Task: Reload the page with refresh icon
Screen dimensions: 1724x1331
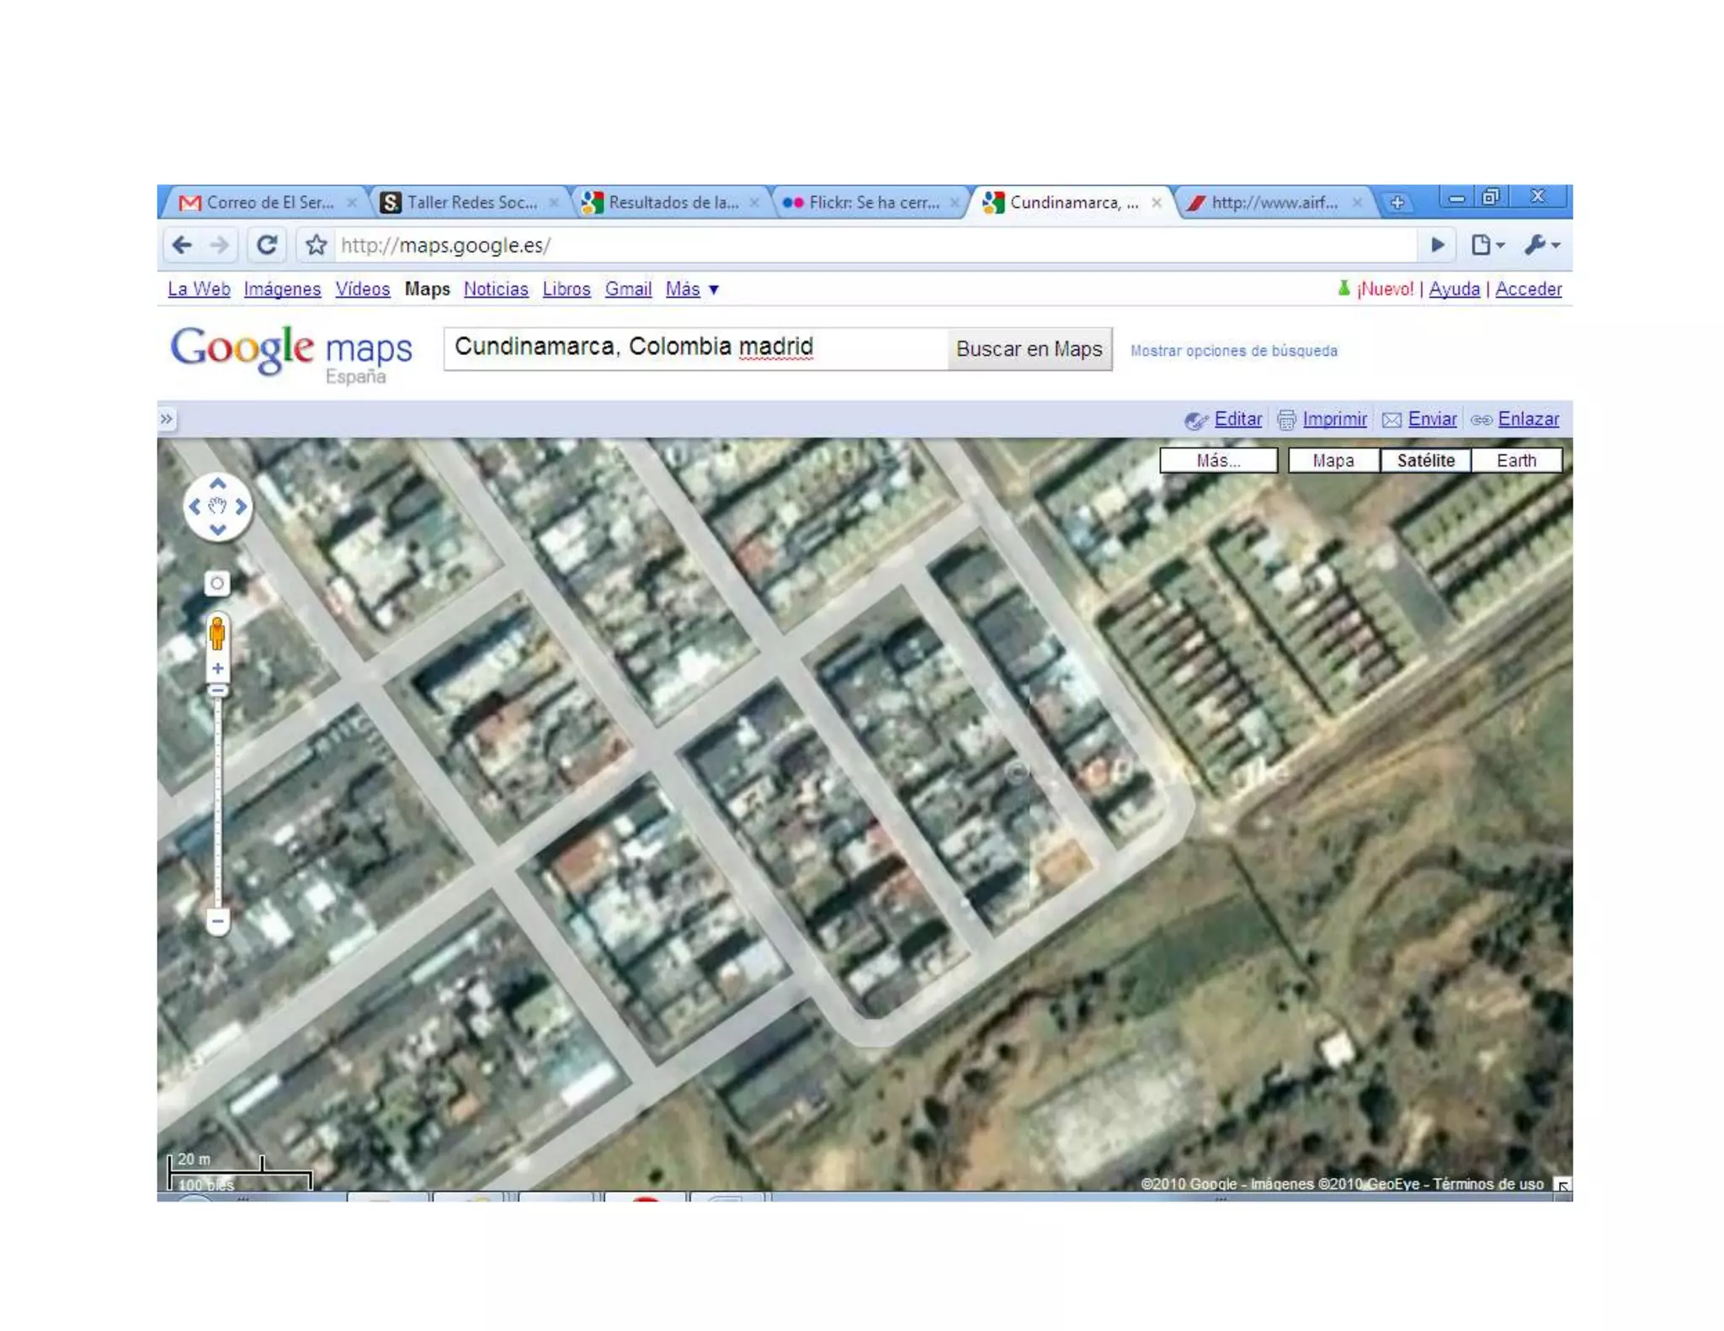Action: click(267, 245)
